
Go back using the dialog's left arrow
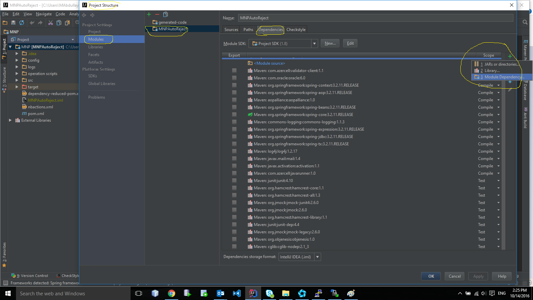tap(84, 15)
